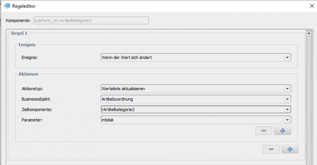Click the Komponente text field
Image resolution: width=317 pixels, height=165 pixels.
coord(91,21)
